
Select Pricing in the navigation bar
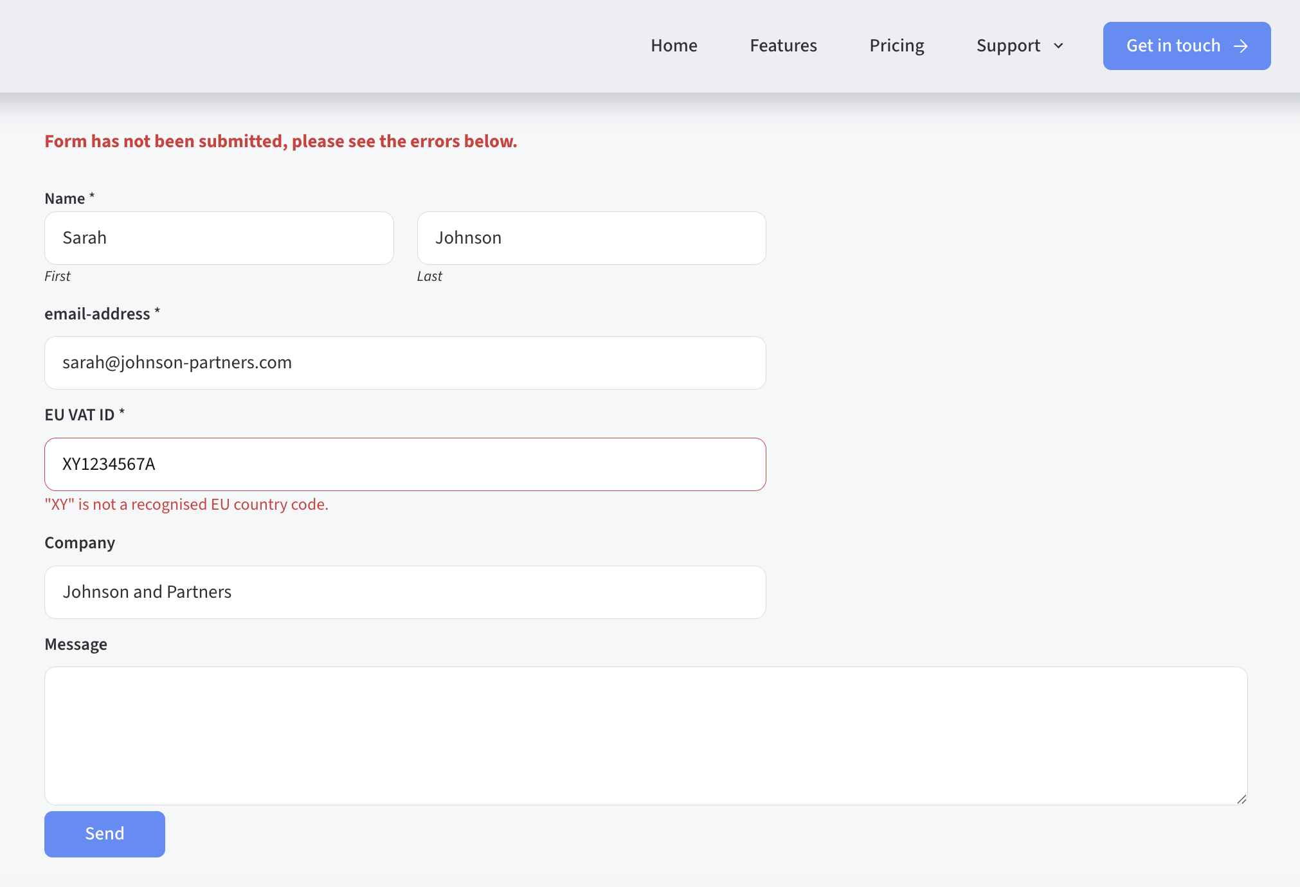[x=897, y=46]
